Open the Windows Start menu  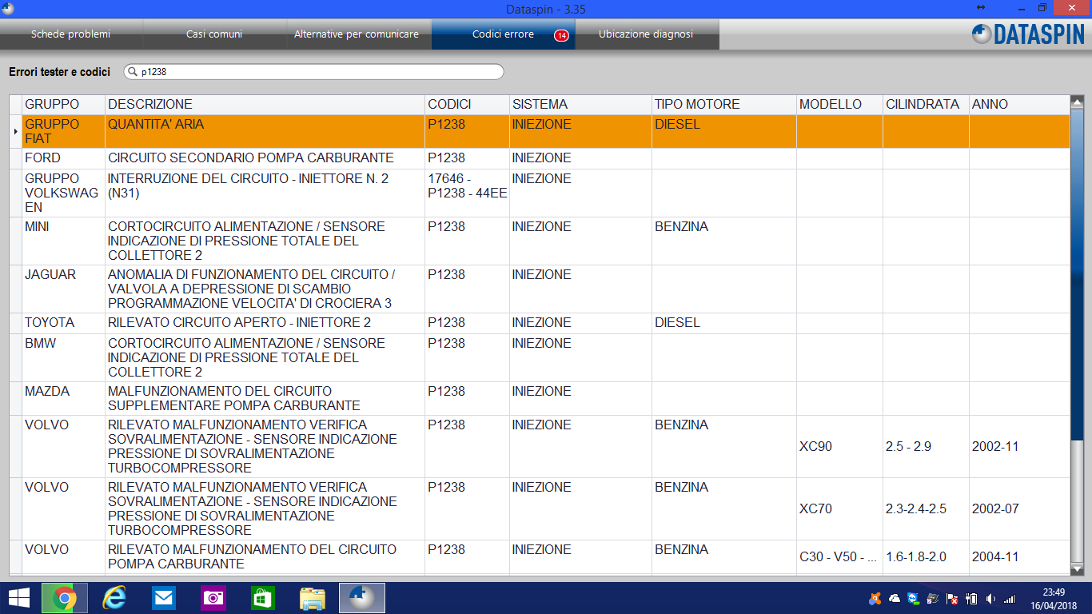click(19, 598)
